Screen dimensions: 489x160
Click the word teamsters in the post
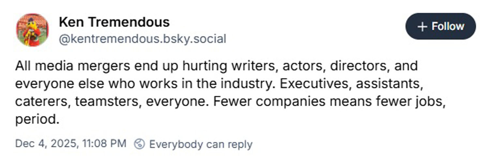point(108,102)
